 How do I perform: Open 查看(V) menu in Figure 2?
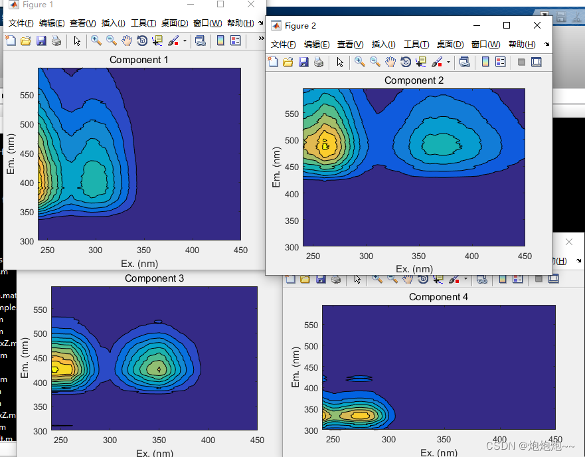(x=351, y=45)
